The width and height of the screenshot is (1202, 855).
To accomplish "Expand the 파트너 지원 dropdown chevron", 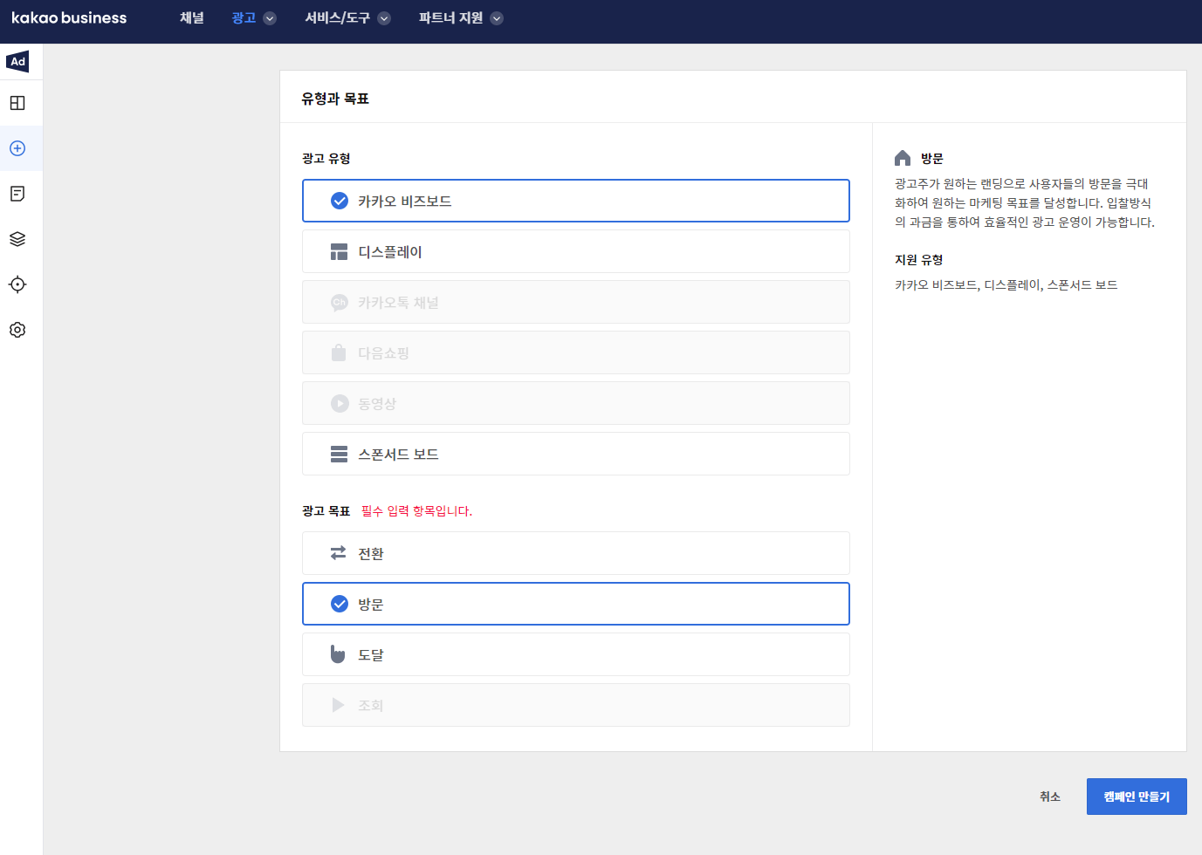I will pyautogui.click(x=497, y=18).
